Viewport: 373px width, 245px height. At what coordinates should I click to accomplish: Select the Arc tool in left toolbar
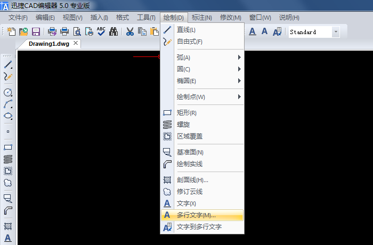point(8,104)
